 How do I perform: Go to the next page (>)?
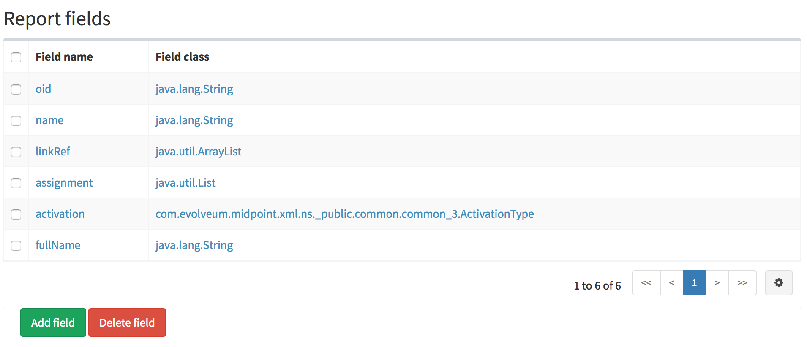click(x=717, y=283)
